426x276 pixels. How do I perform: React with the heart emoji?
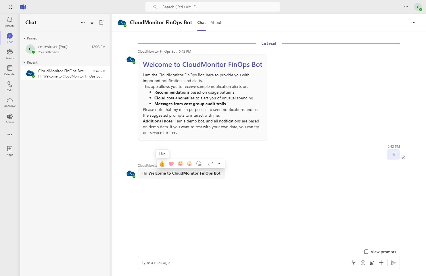pos(171,164)
